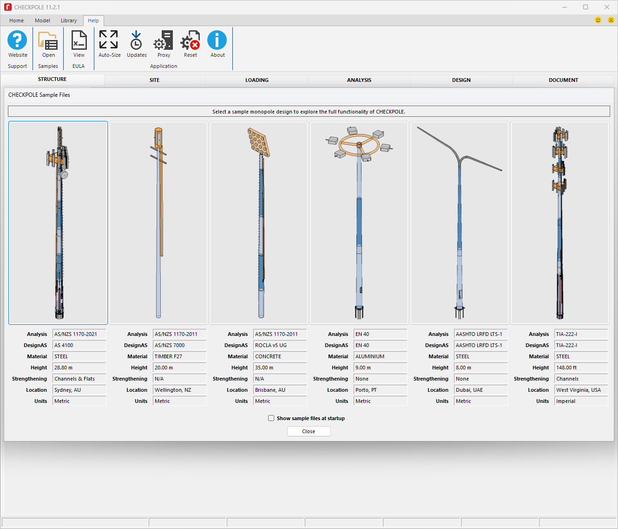The width and height of the screenshot is (618, 529).
Task: Click the AASHTO LRFD LTS-1 analysis field
Action: [481, 334]
